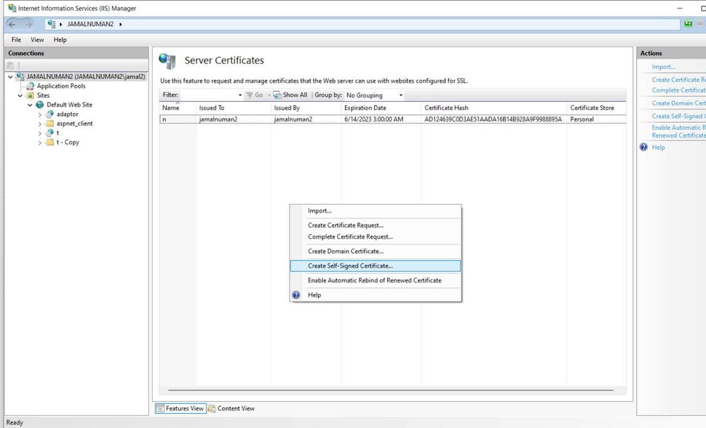Sort by Issued By column header
The image size is (706, 428).
pyautogui.click(x=306, y=108)
